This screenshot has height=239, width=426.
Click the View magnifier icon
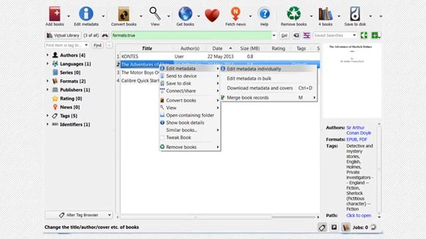155,14
